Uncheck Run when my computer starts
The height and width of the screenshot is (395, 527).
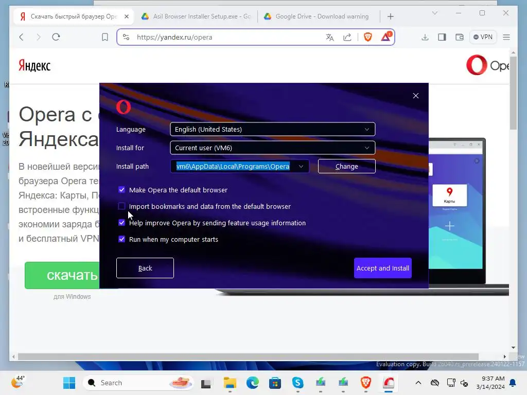(x=121, y=239)
